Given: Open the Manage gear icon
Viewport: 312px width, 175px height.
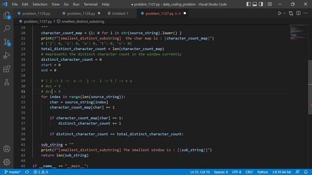Looking at the screenshot, I should tap(7, 162).
